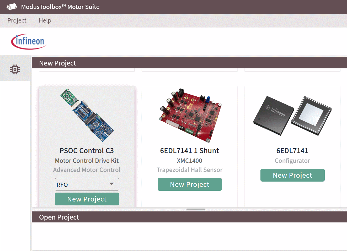This screenshot has height=251, width=347.
Task: Click the PSOC Control C3 title text
Action: pos(87,151)
